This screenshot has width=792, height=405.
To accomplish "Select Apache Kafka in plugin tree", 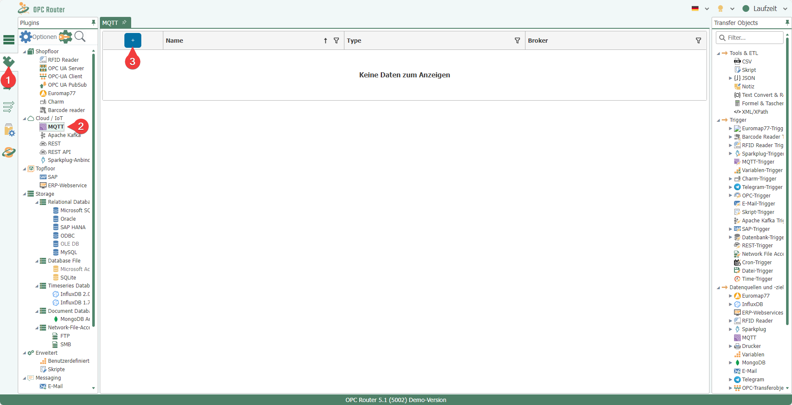I will (64, 135).
